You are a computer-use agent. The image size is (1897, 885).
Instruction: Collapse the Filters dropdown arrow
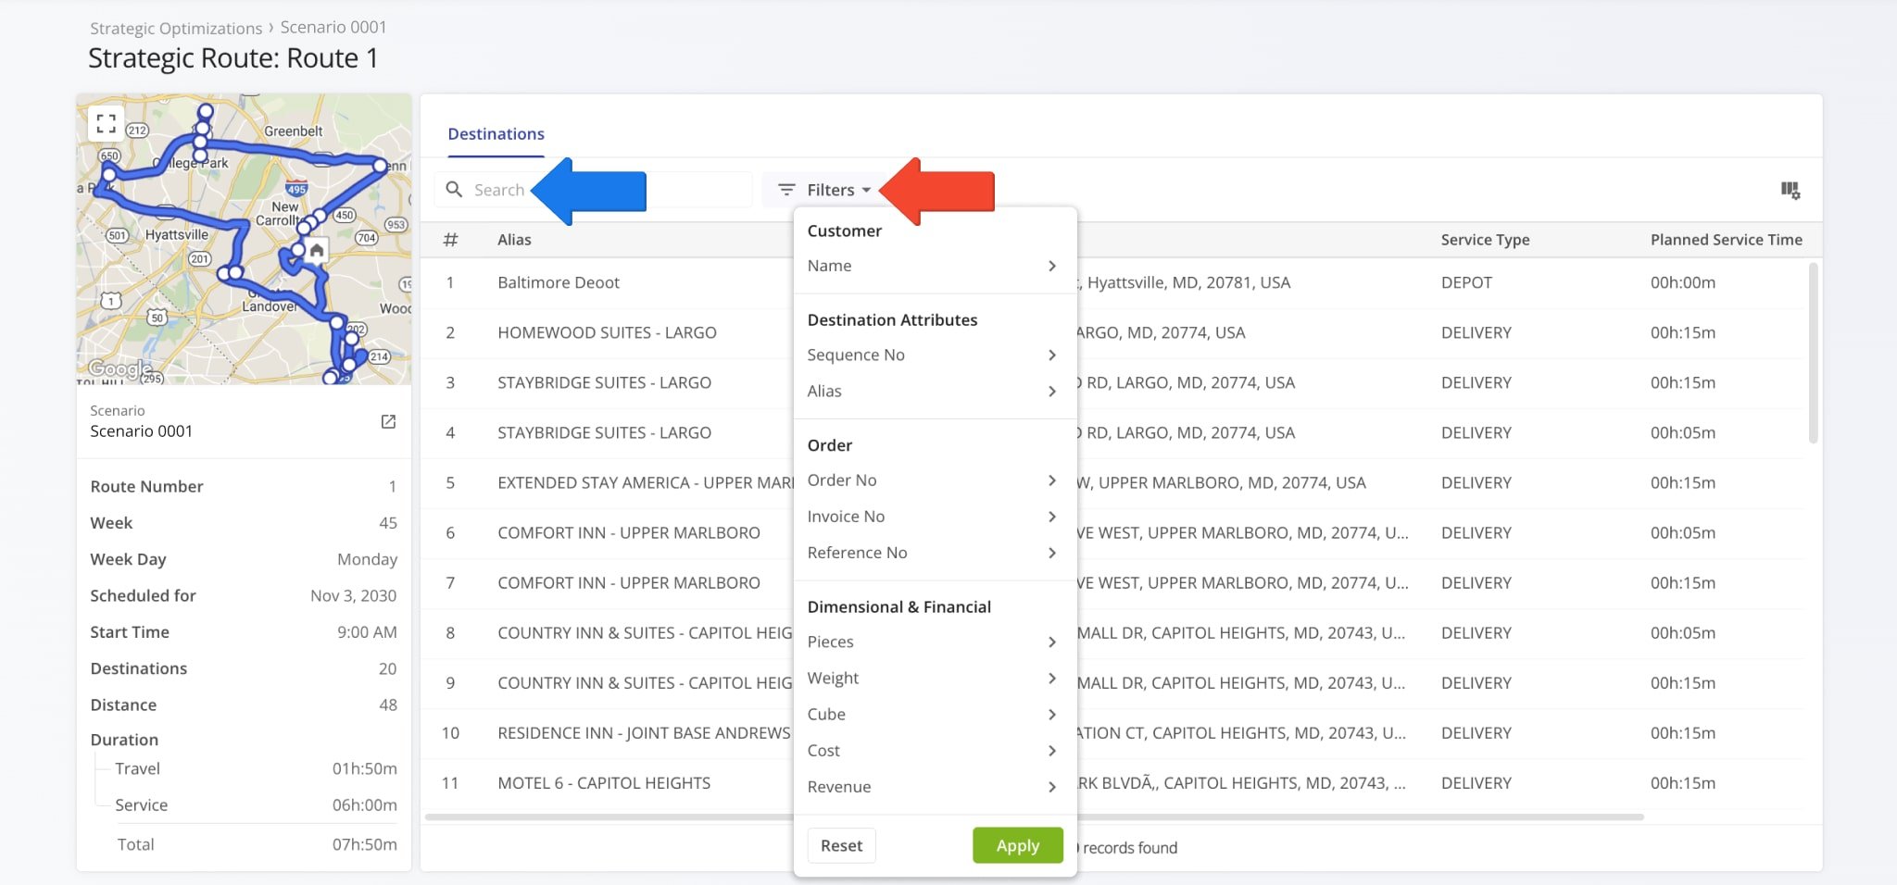tap(867, 190)
